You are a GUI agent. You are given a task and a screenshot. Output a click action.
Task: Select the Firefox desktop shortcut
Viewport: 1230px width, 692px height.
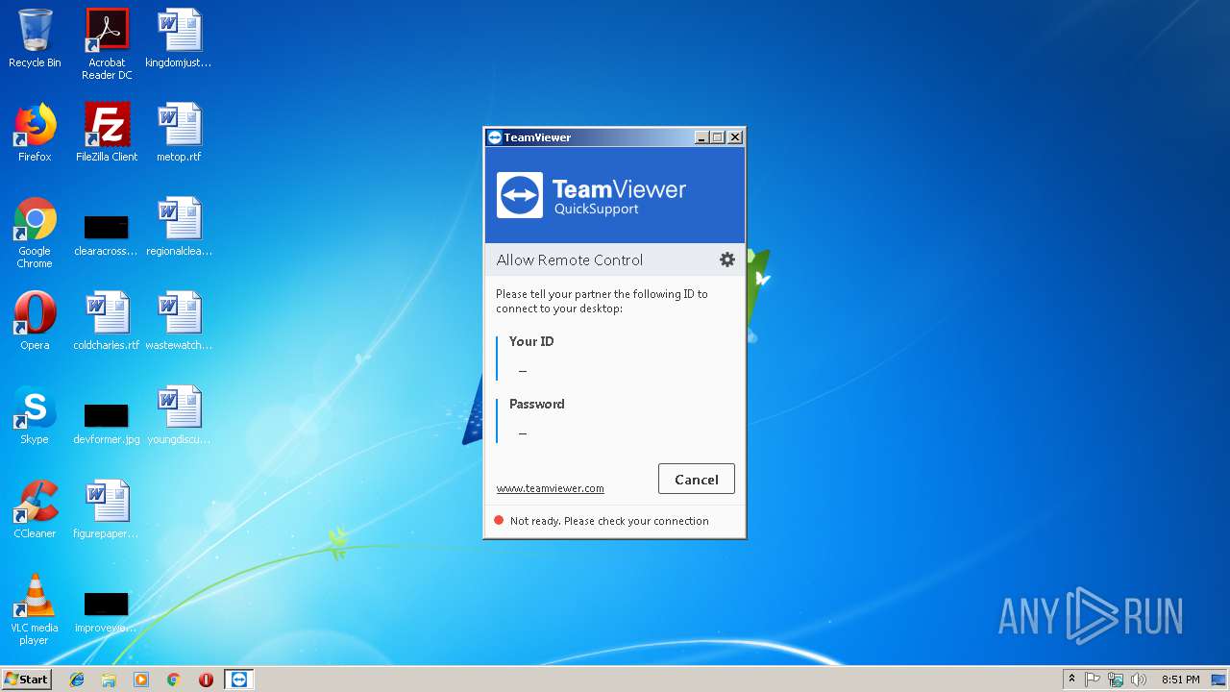tap(35, 133)
